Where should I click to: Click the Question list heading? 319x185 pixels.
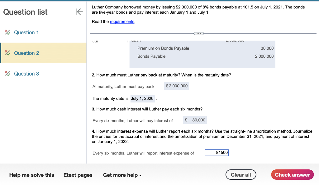click(26, 12)
